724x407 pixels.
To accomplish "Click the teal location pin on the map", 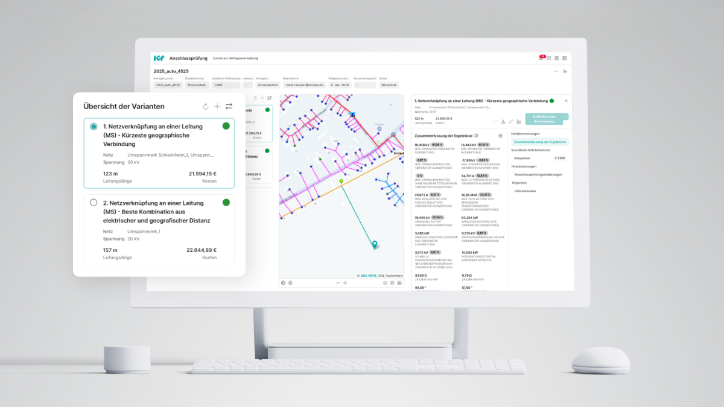I will click(x=375, y=244).
